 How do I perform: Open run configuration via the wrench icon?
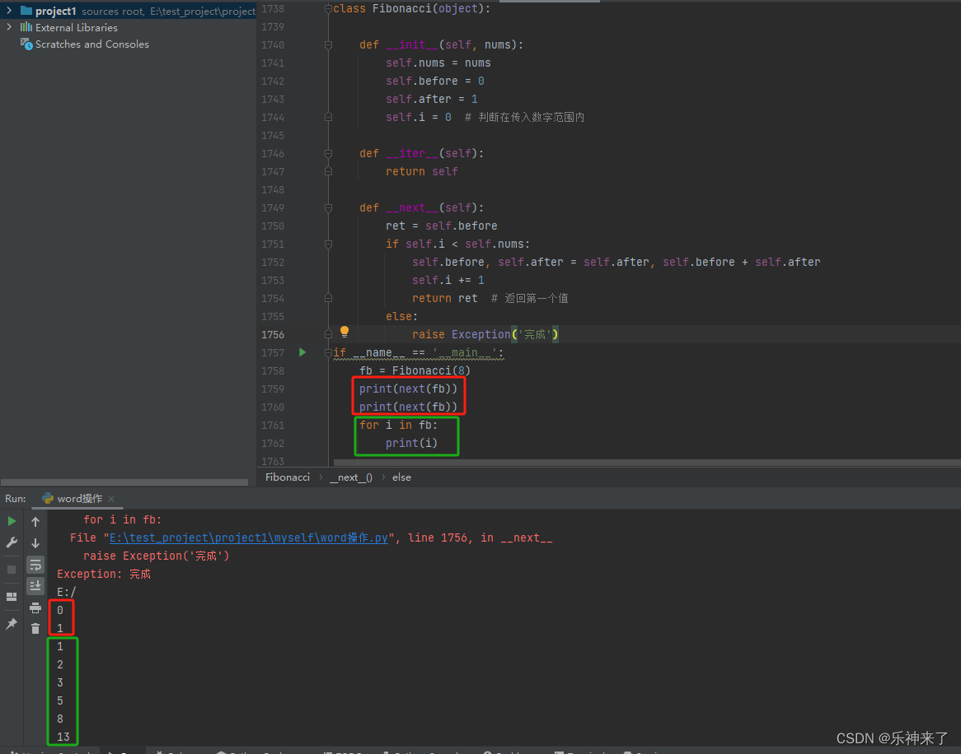point(12,542)
